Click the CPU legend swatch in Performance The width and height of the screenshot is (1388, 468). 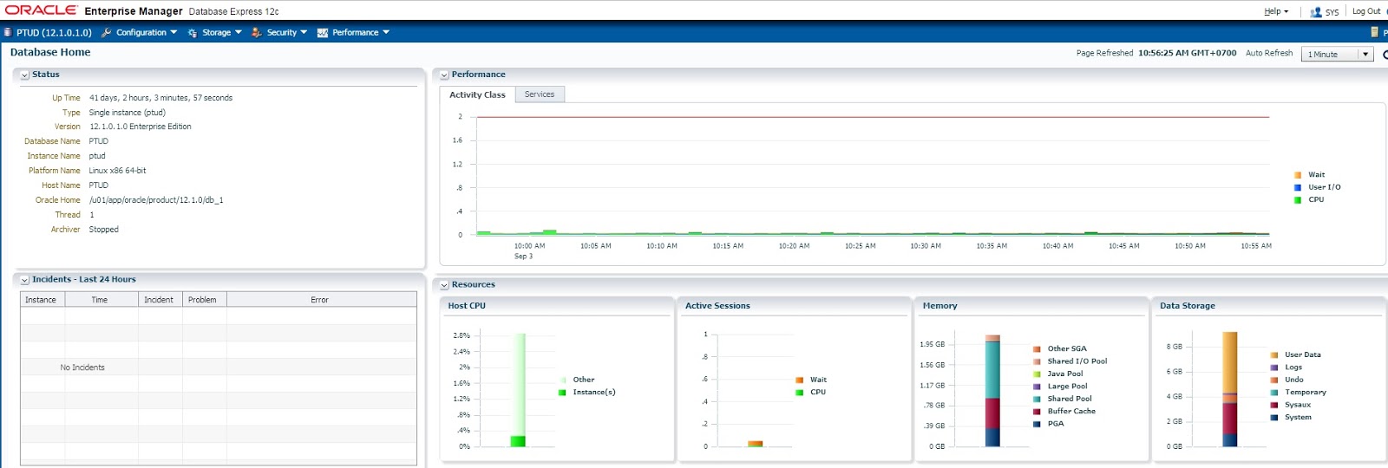(1298, 200)
